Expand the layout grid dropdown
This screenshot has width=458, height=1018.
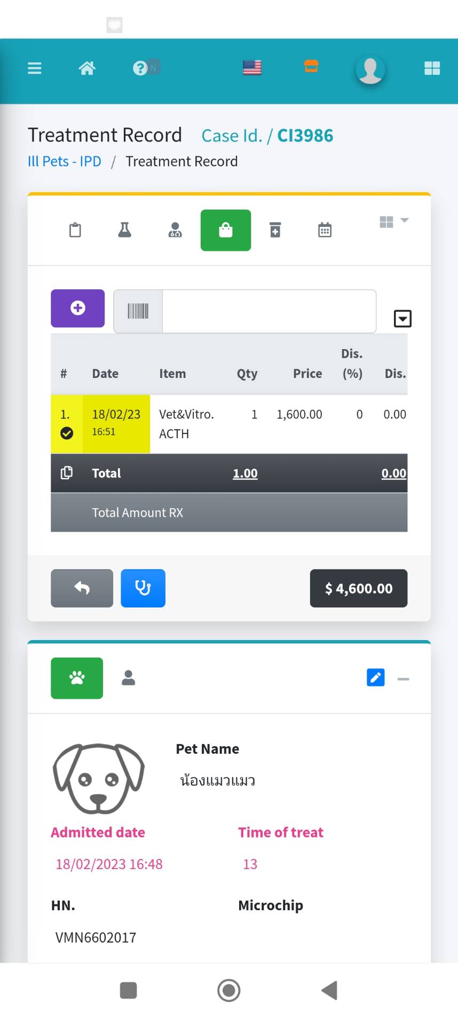(393, 222)
